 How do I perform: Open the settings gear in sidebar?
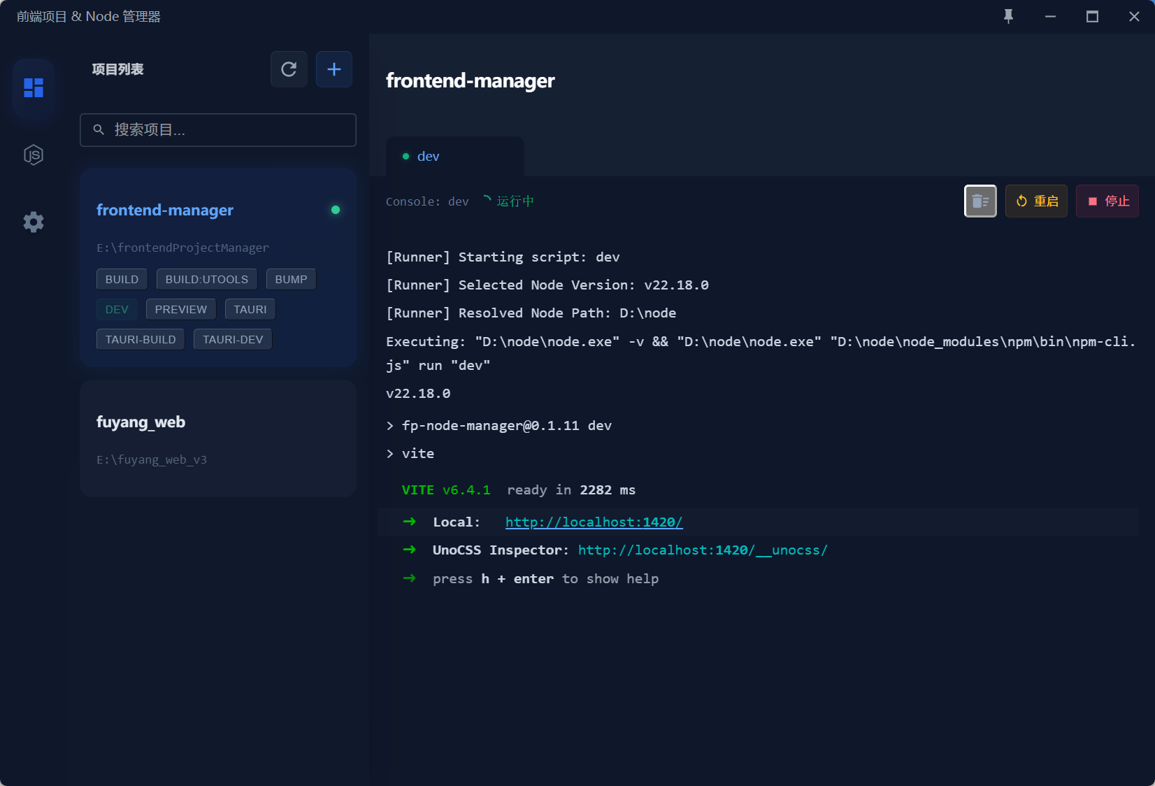click(34, 222)
